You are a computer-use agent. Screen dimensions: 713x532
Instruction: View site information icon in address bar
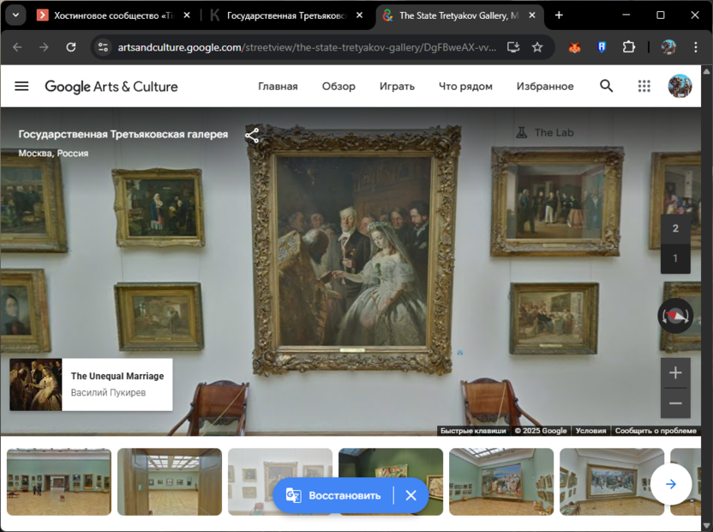coord(103,47)
